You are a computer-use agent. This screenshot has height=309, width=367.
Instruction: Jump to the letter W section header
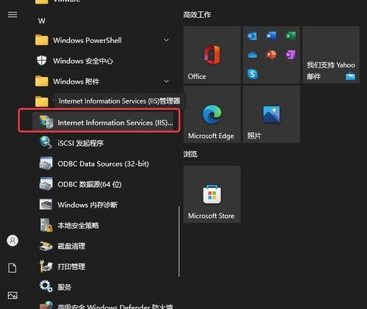point(42,21)
